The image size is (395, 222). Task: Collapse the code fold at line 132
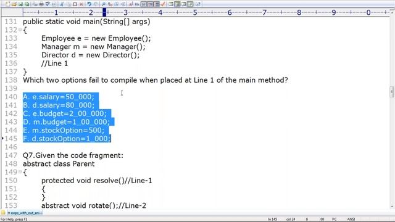20,30
